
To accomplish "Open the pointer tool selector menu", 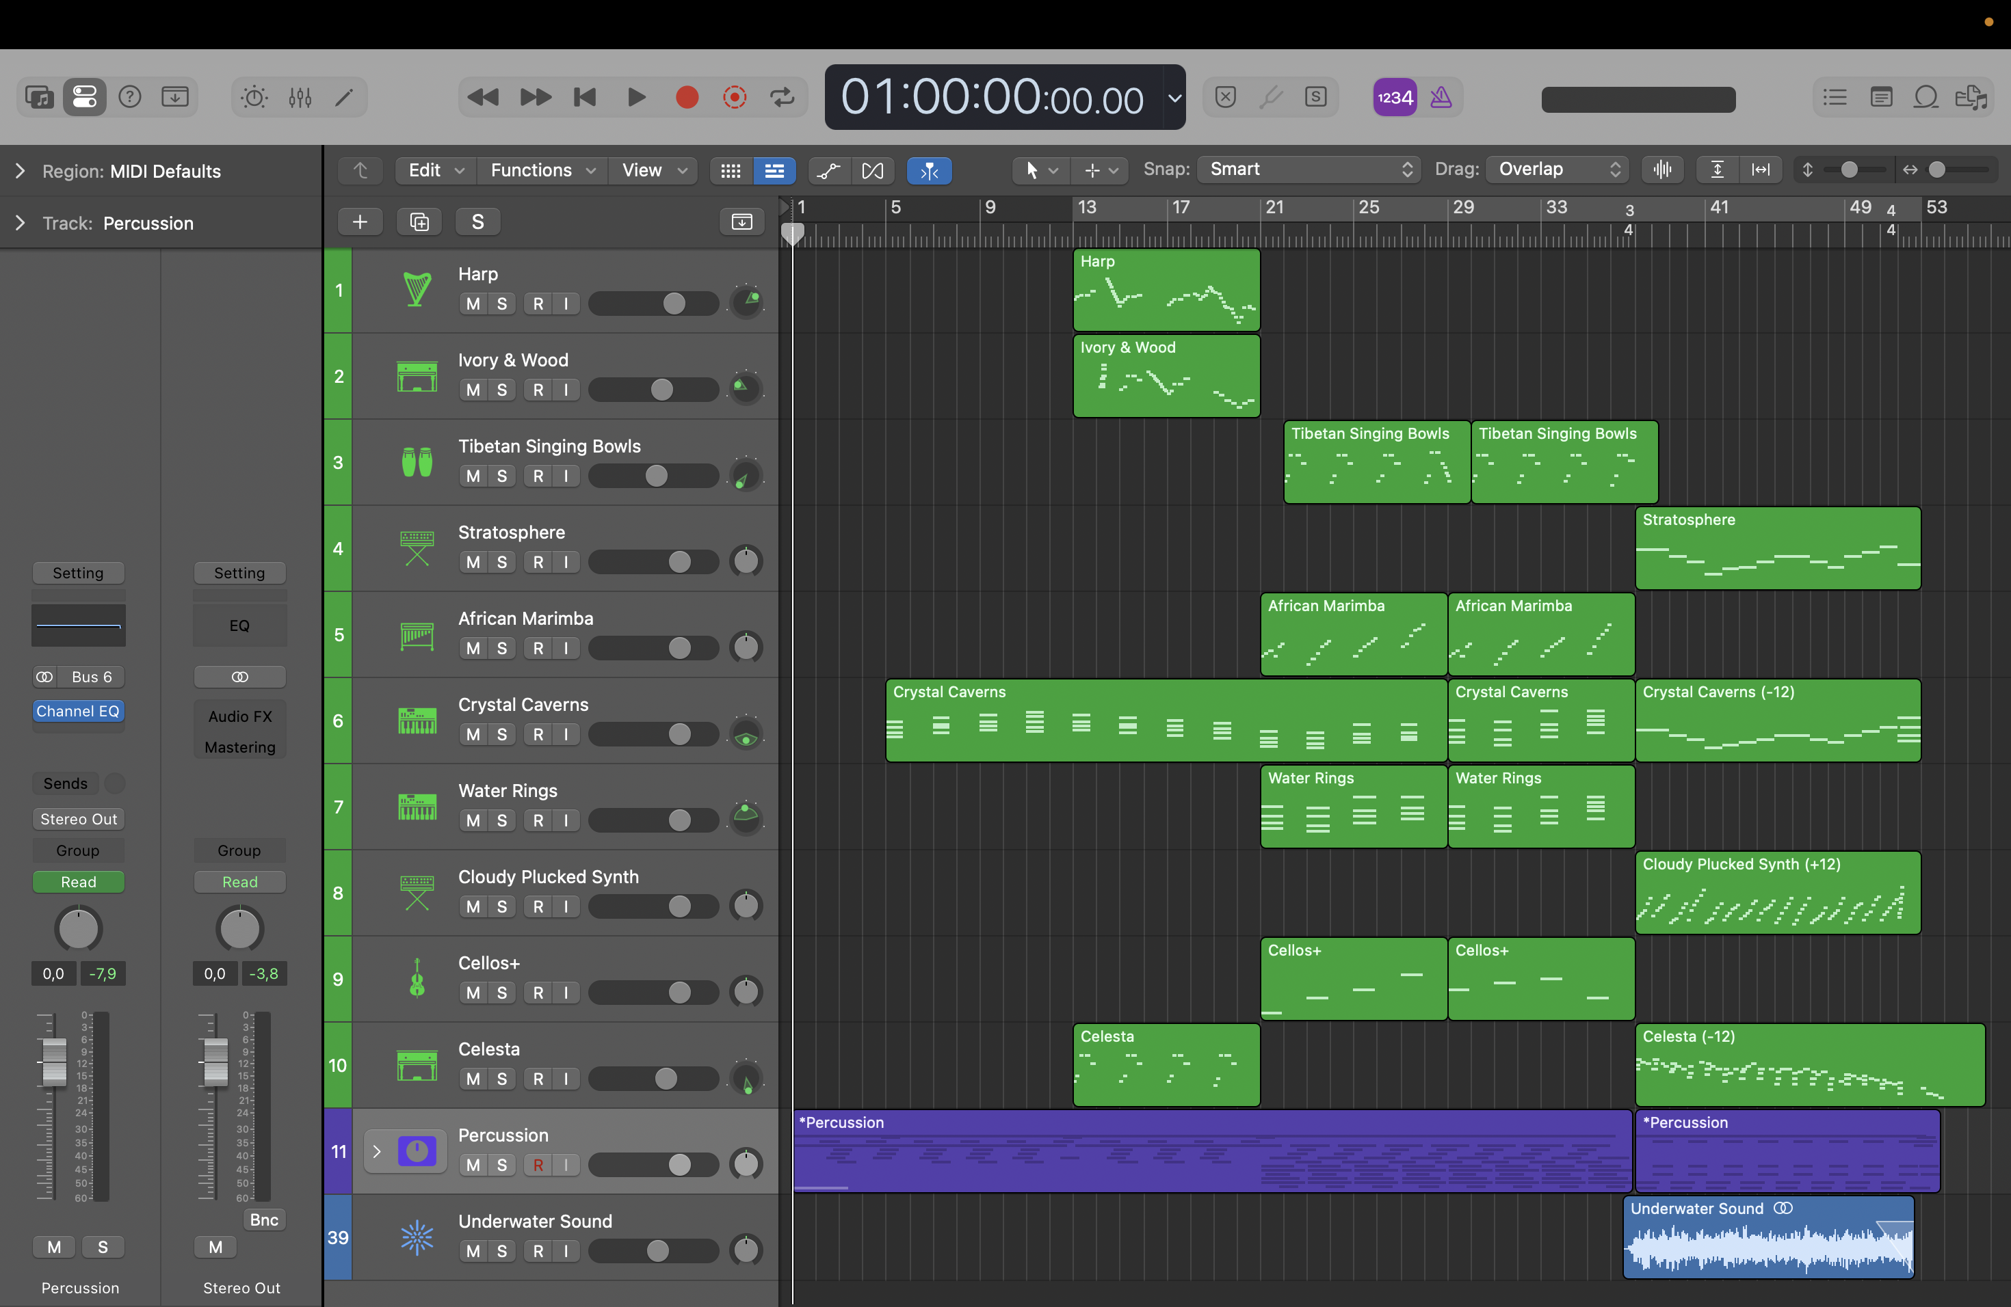I will click(1041, 170).
